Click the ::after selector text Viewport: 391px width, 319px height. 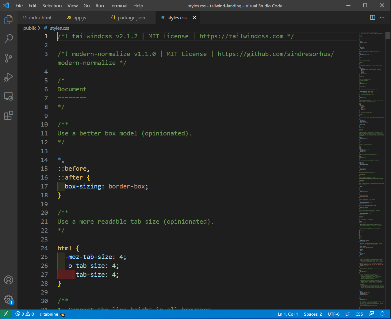70,177
